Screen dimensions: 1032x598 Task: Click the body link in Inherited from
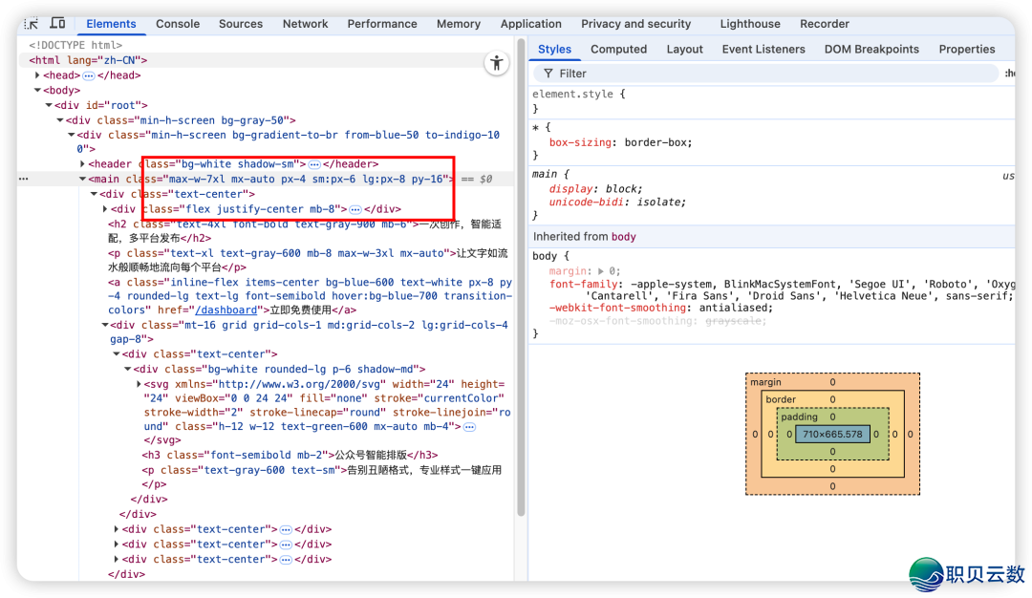623,237
